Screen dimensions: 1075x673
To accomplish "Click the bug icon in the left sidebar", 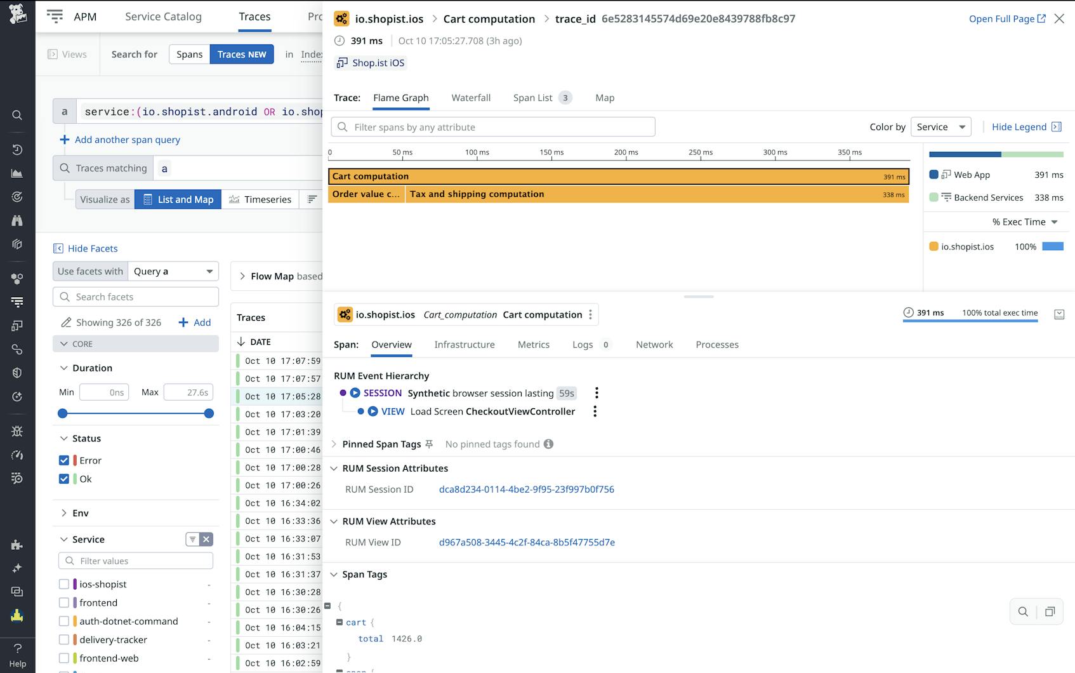I will (x=17, y=431).
